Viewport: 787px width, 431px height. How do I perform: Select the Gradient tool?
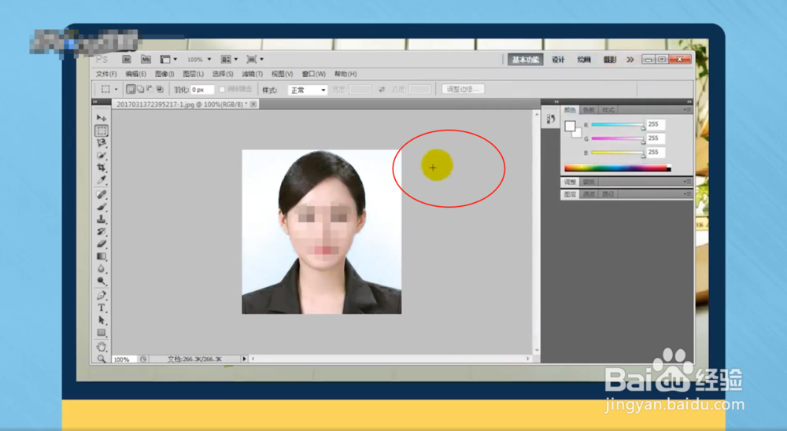(102, 256)
